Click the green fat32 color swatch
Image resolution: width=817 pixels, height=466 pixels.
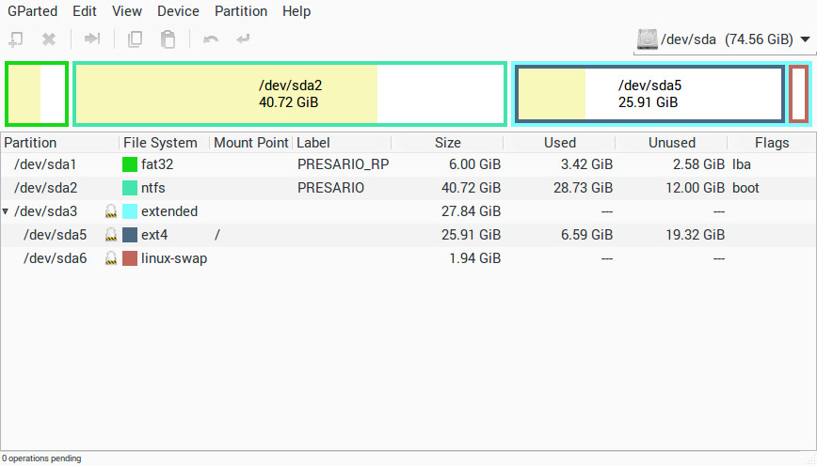click(x=130, y=164)
